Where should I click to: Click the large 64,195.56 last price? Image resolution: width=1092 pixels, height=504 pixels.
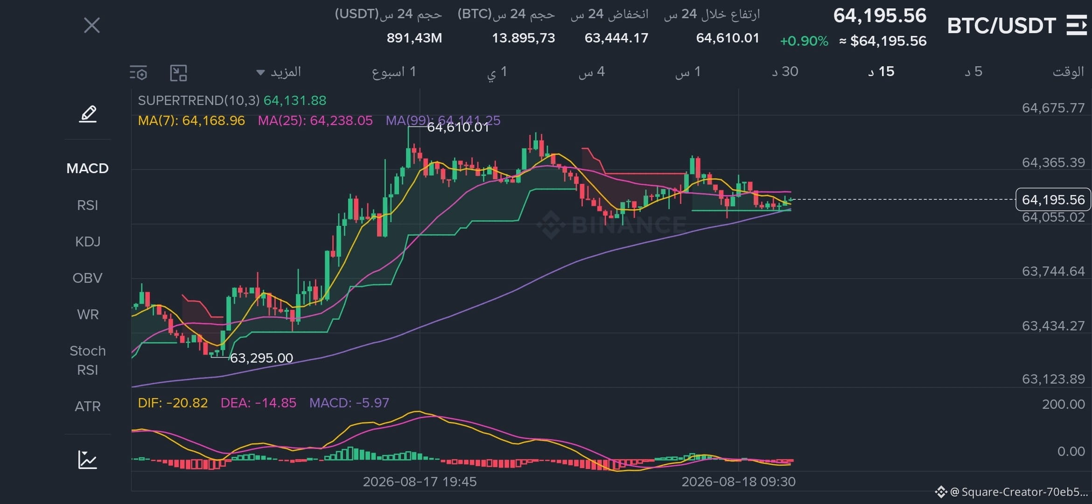click(x=880, y=15)
